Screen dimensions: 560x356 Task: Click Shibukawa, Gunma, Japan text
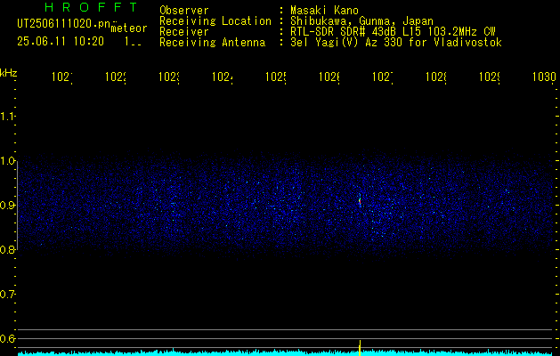point(361,21)
